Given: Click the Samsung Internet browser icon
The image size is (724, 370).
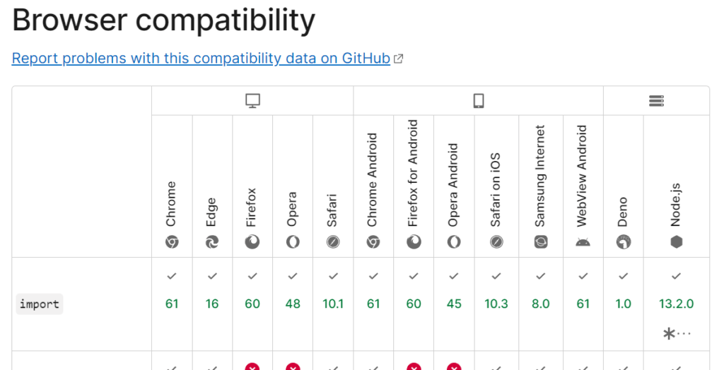Looking at the screenshot, I should click(541, 242).
